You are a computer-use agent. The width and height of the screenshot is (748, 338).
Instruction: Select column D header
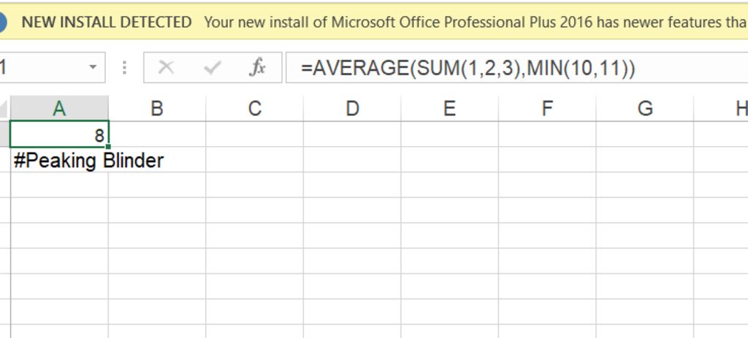[352, 109]
